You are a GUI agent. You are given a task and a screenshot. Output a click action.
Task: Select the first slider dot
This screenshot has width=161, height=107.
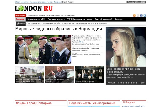point(119,83)
